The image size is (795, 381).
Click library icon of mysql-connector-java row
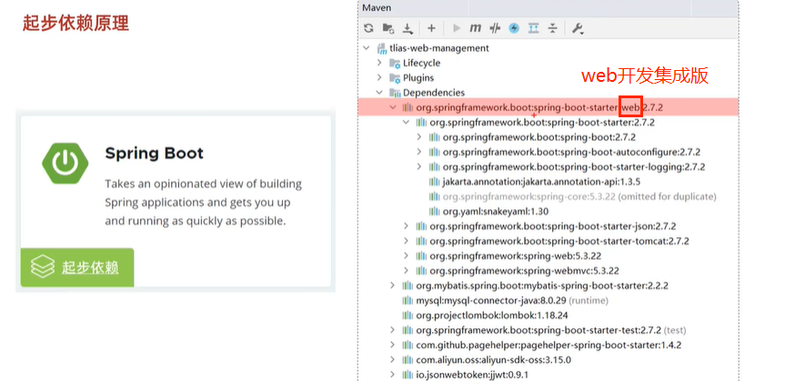[408, 300]
